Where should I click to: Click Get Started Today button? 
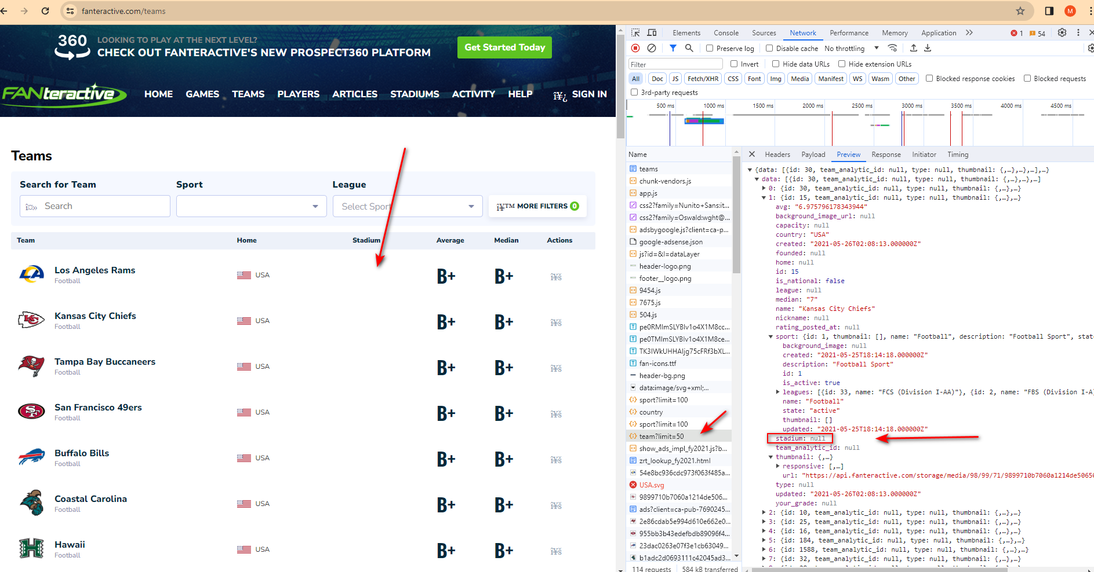click(504, 47)
